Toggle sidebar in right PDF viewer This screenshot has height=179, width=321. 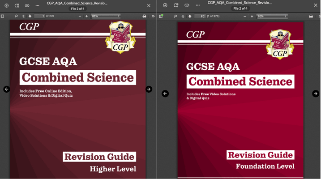click(x=161, y=16)
